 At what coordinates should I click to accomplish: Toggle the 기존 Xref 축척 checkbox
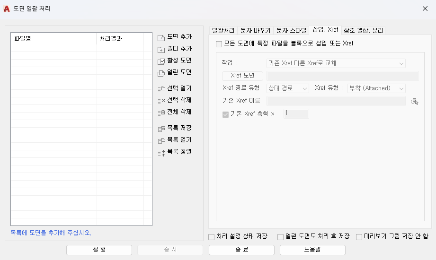(225, 114)
